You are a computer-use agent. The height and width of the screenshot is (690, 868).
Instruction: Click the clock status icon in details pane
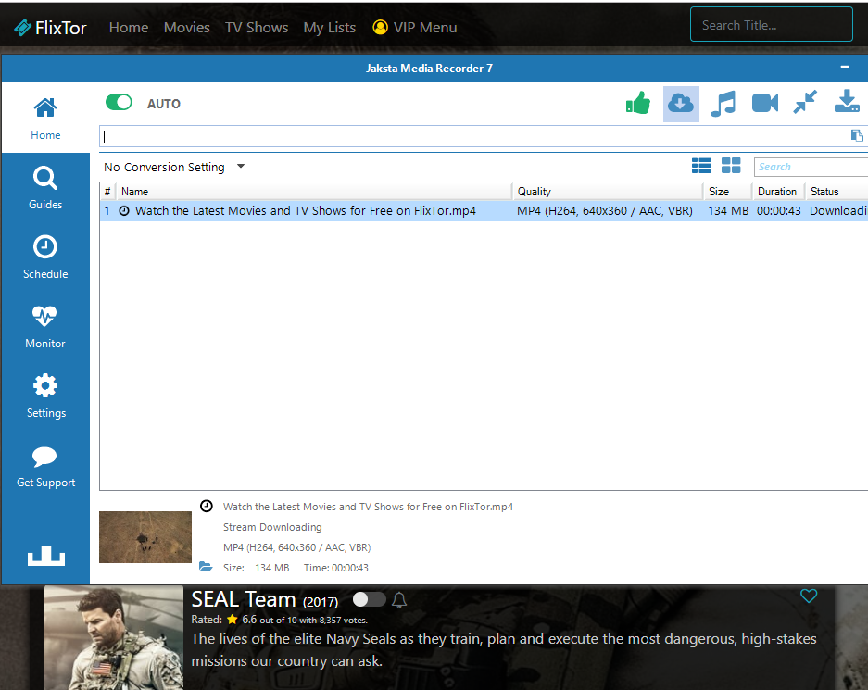pyautogui.click(x=207, y=506)
